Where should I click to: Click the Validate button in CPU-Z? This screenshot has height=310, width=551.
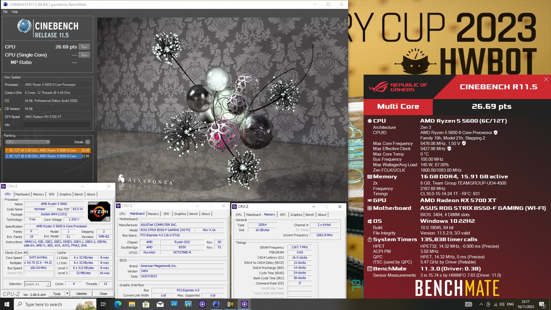(x=81, y=294)
